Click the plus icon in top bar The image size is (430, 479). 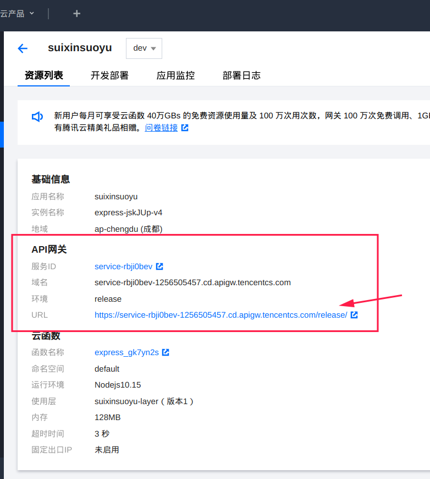click(x=77, y=13)
